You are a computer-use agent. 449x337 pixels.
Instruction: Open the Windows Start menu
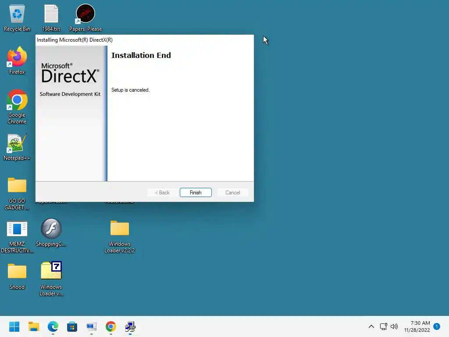14,326
